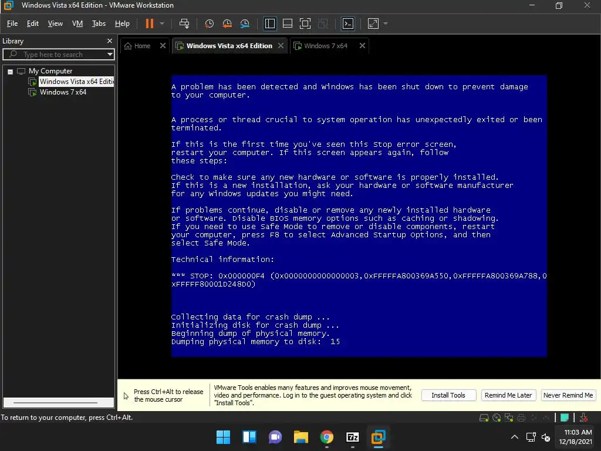Open the Windows Start button
601x451 pixels.
[223, 437]
